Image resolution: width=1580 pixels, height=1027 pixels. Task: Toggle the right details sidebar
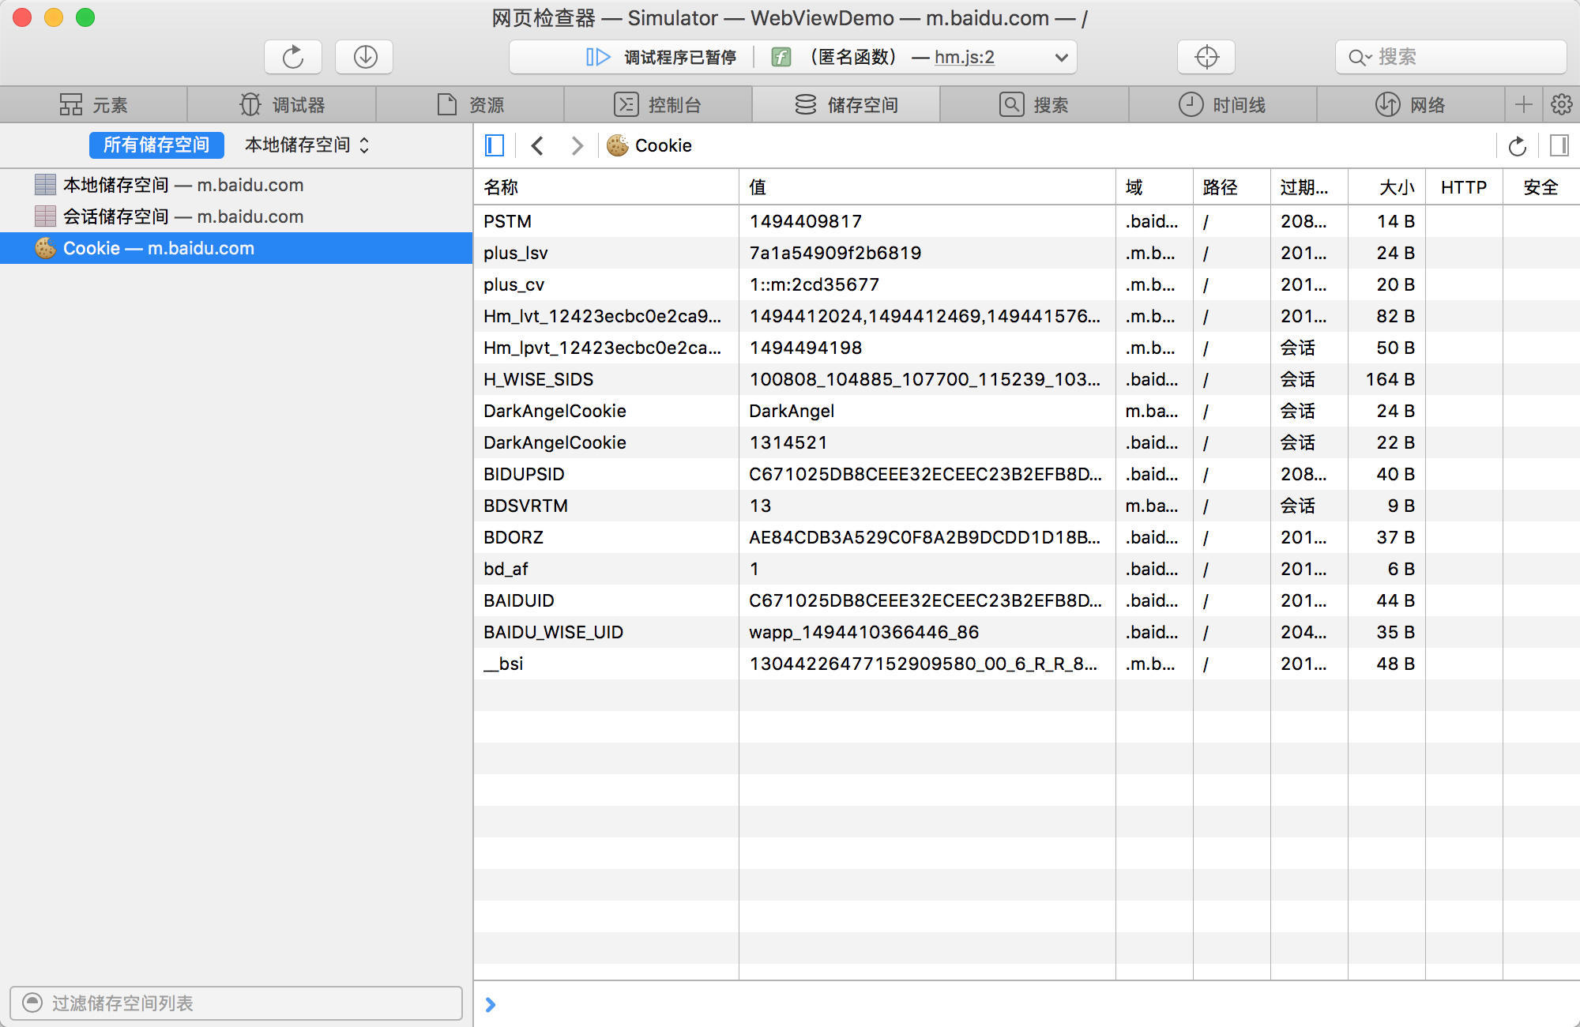tap(1559, 145)
